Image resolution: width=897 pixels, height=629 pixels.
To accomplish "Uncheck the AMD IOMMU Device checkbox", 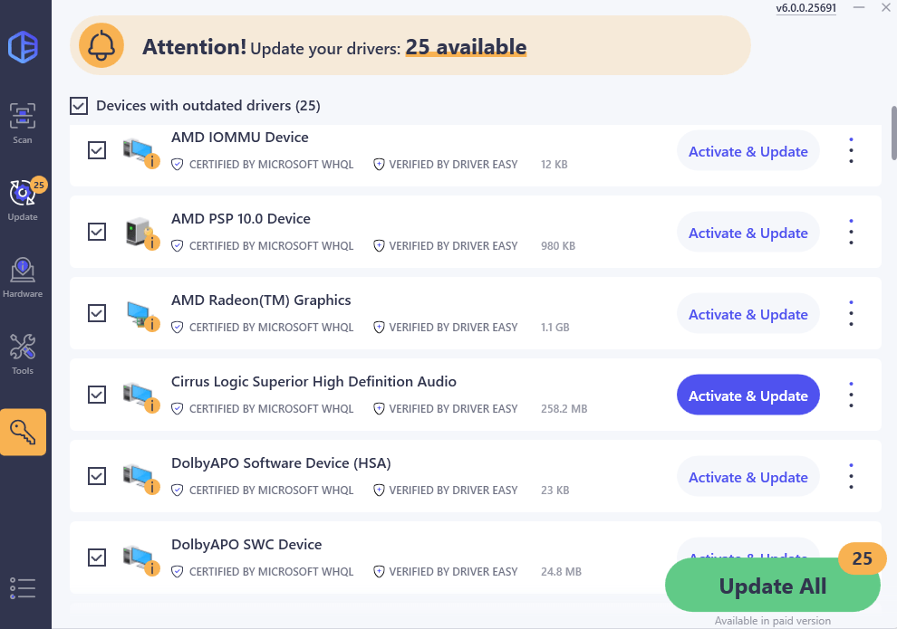I will click(97, 150).
